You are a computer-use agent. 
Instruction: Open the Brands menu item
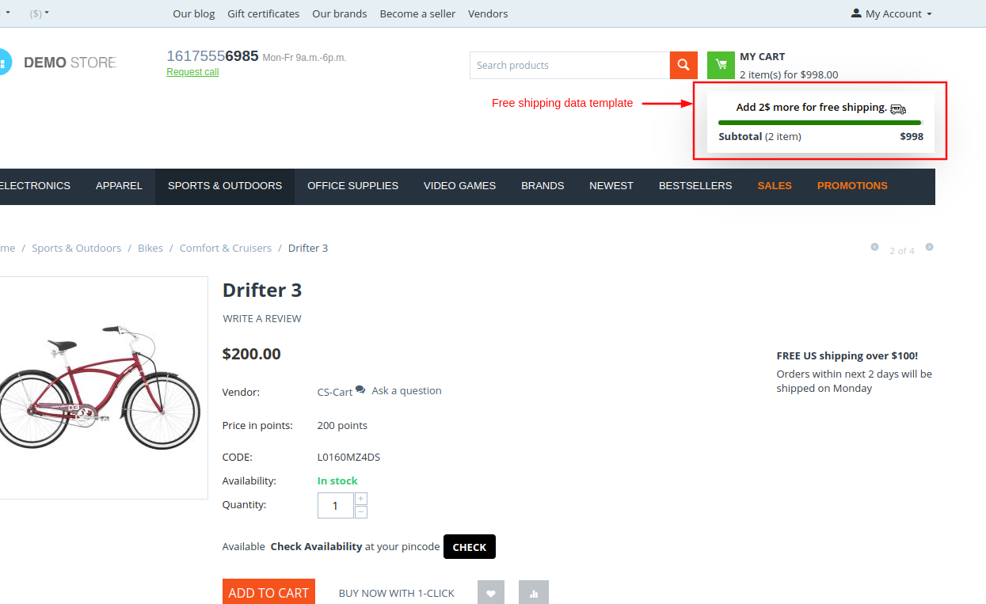pos(542,186)
